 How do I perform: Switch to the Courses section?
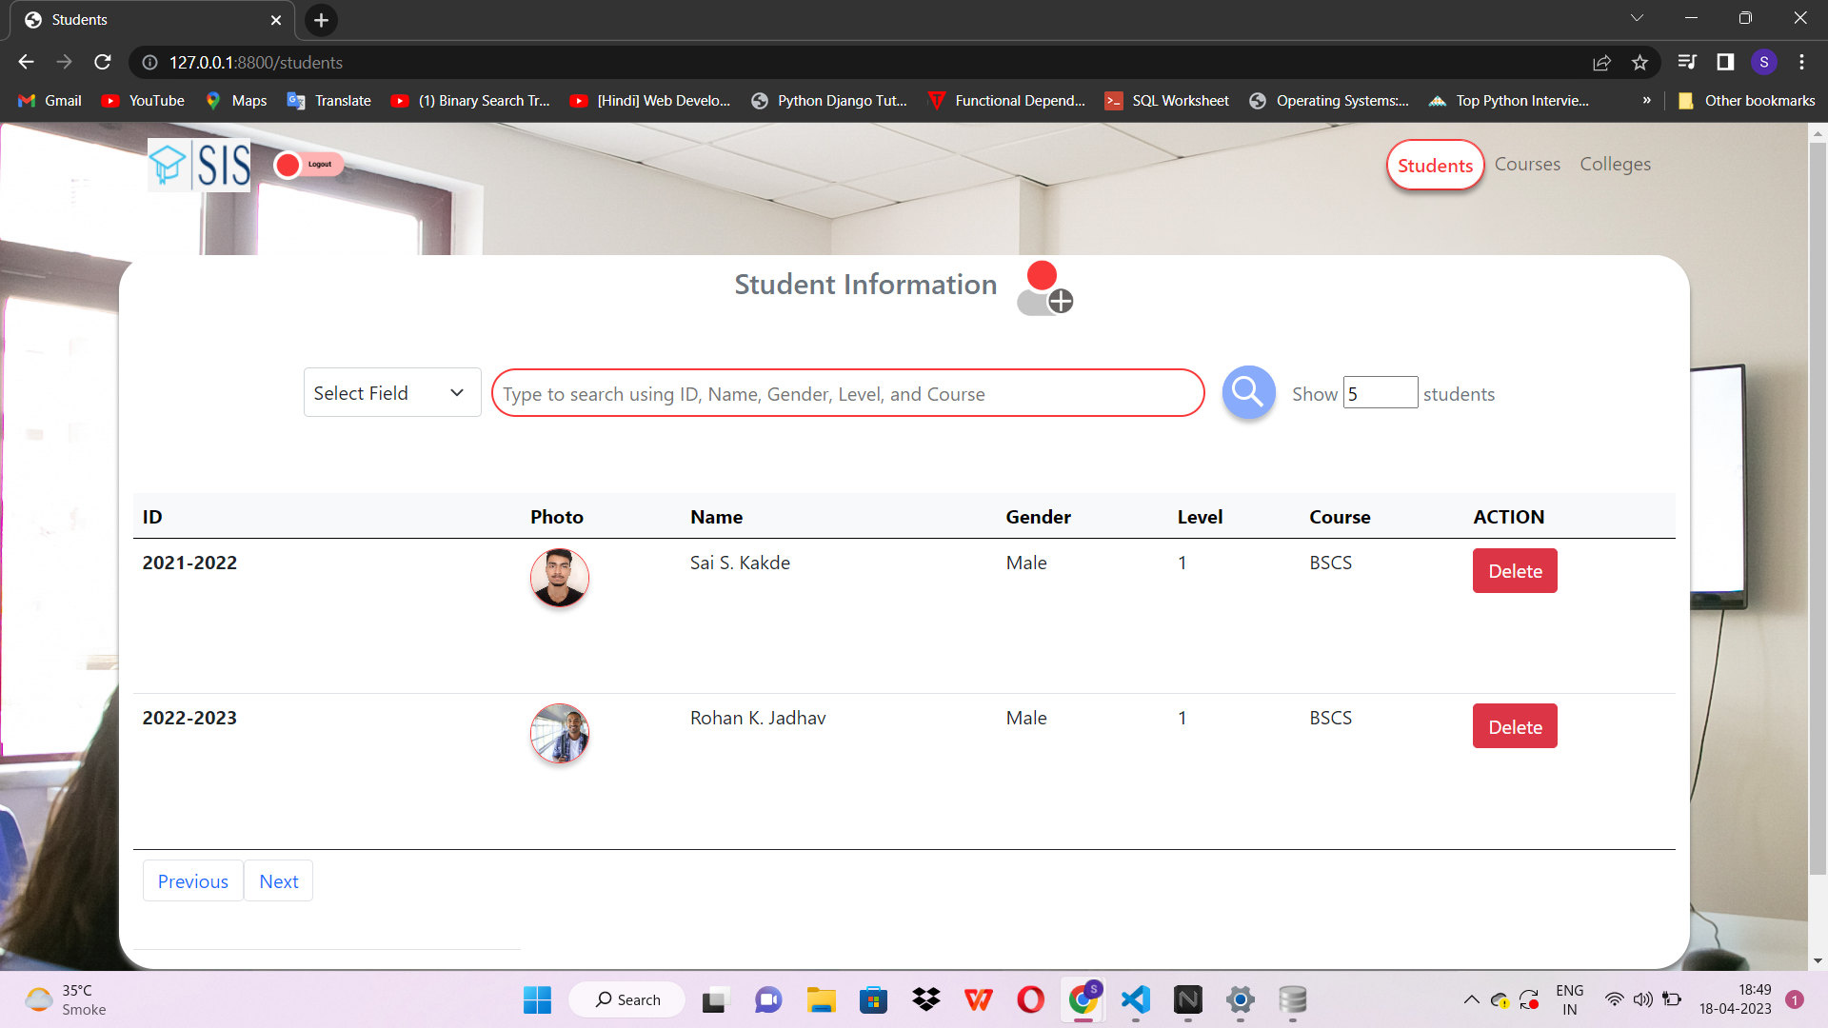coord(1526,164)
